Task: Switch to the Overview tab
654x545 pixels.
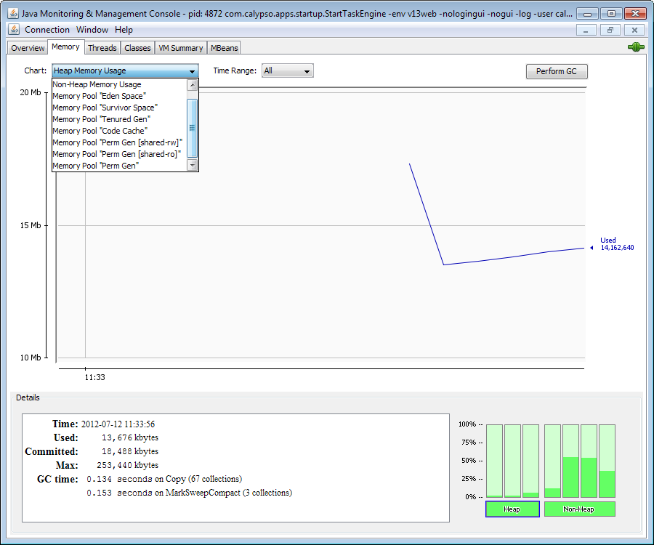Action: point(28,48)
